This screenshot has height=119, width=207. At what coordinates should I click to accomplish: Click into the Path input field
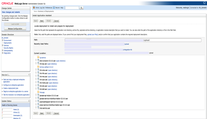[133, 40]
